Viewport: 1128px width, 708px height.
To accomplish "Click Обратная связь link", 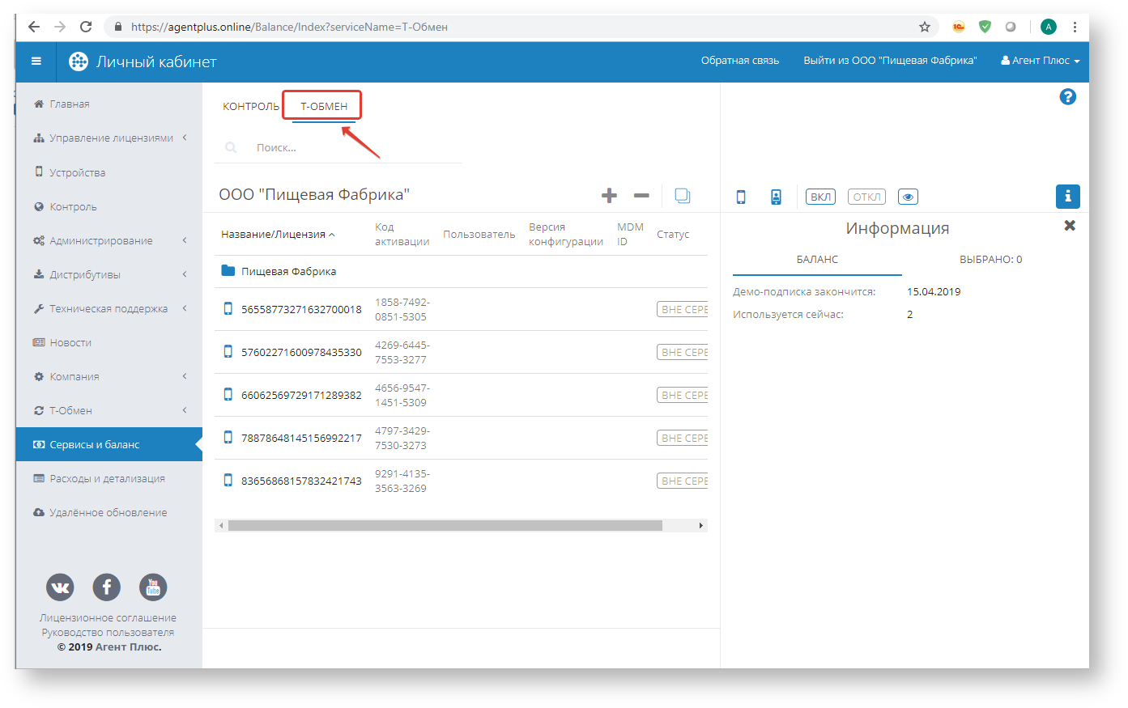I will coord(740,61).
